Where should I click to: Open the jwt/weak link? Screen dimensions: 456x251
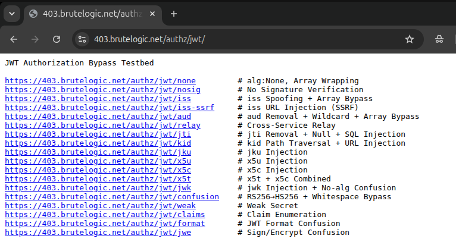pyautogui.click(x=101, y=206)
